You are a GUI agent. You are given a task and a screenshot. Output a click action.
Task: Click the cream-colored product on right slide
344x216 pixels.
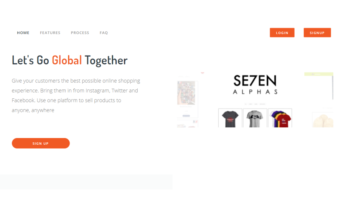click(x=323, y=120)
